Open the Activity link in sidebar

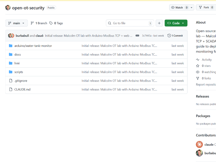click(206, 60)
